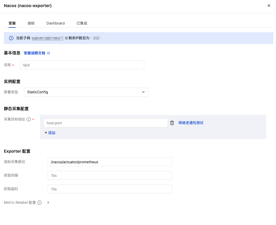Switch to the 指标 tab
276x225 pixels.
[x=31, y=23]
